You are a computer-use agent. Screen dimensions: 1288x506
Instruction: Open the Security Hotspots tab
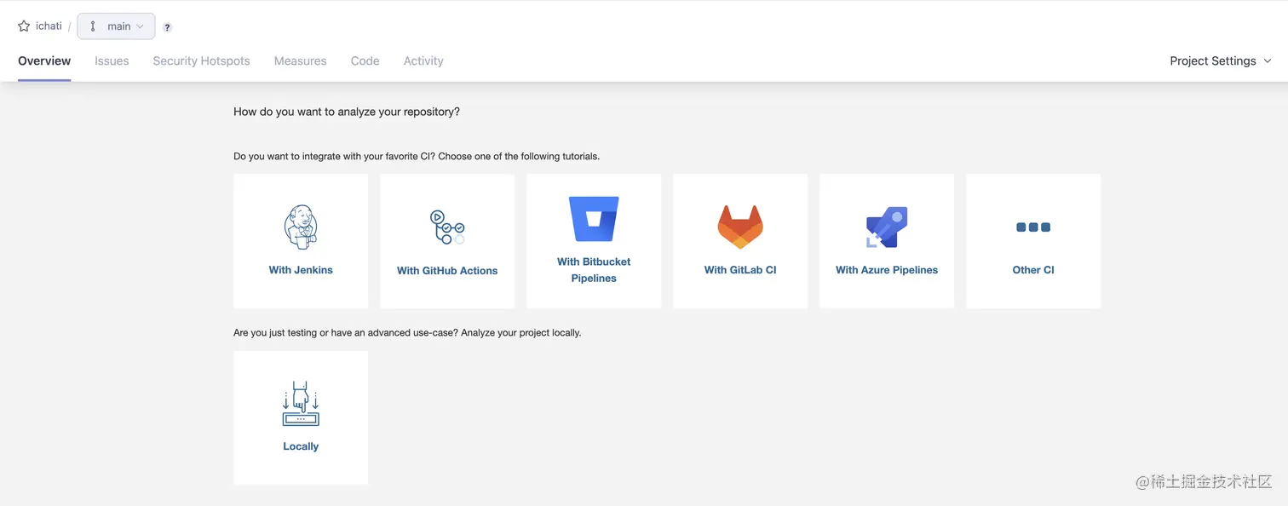[x=201, y=61]
